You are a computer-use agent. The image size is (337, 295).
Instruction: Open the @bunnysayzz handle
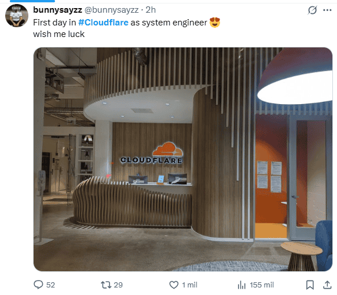[x=111, y=10]
